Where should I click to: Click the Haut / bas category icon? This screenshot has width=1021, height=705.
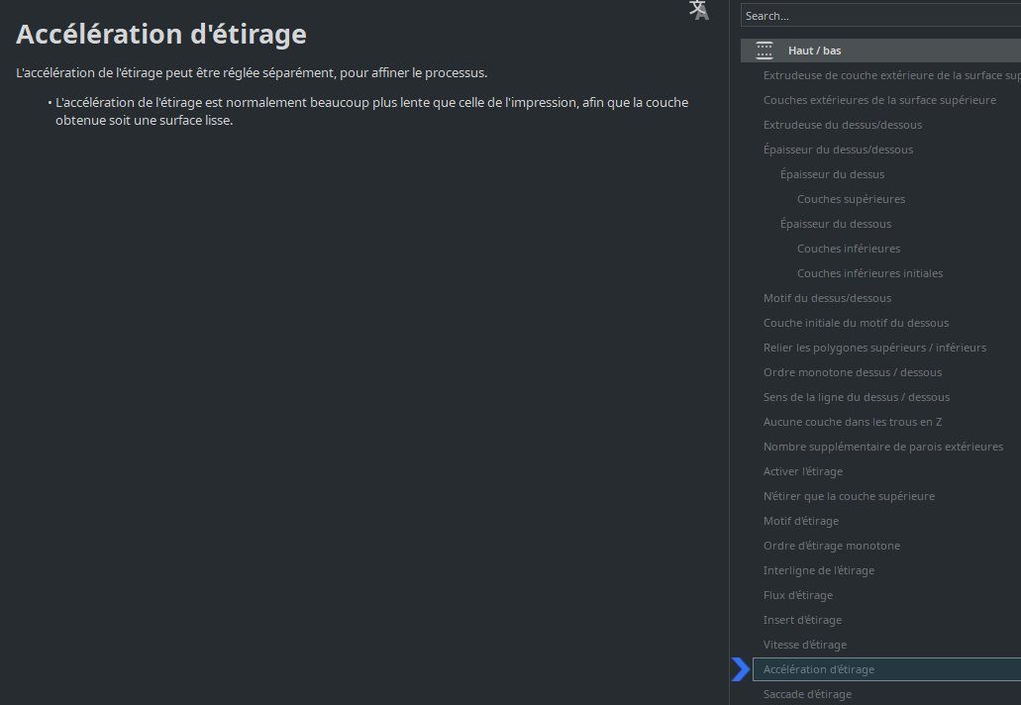765,50
